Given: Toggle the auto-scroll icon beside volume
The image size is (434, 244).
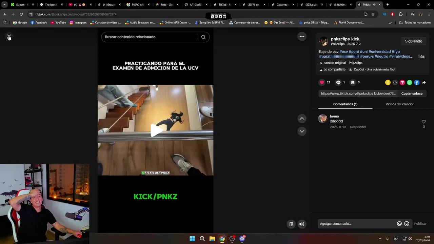Looking at the screenshot, I should [x=291, y=224].
